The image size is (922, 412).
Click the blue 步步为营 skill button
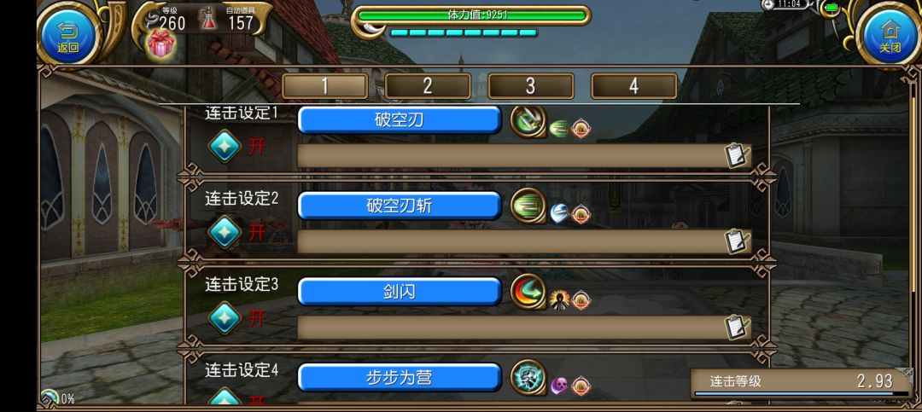coord(400,377)
